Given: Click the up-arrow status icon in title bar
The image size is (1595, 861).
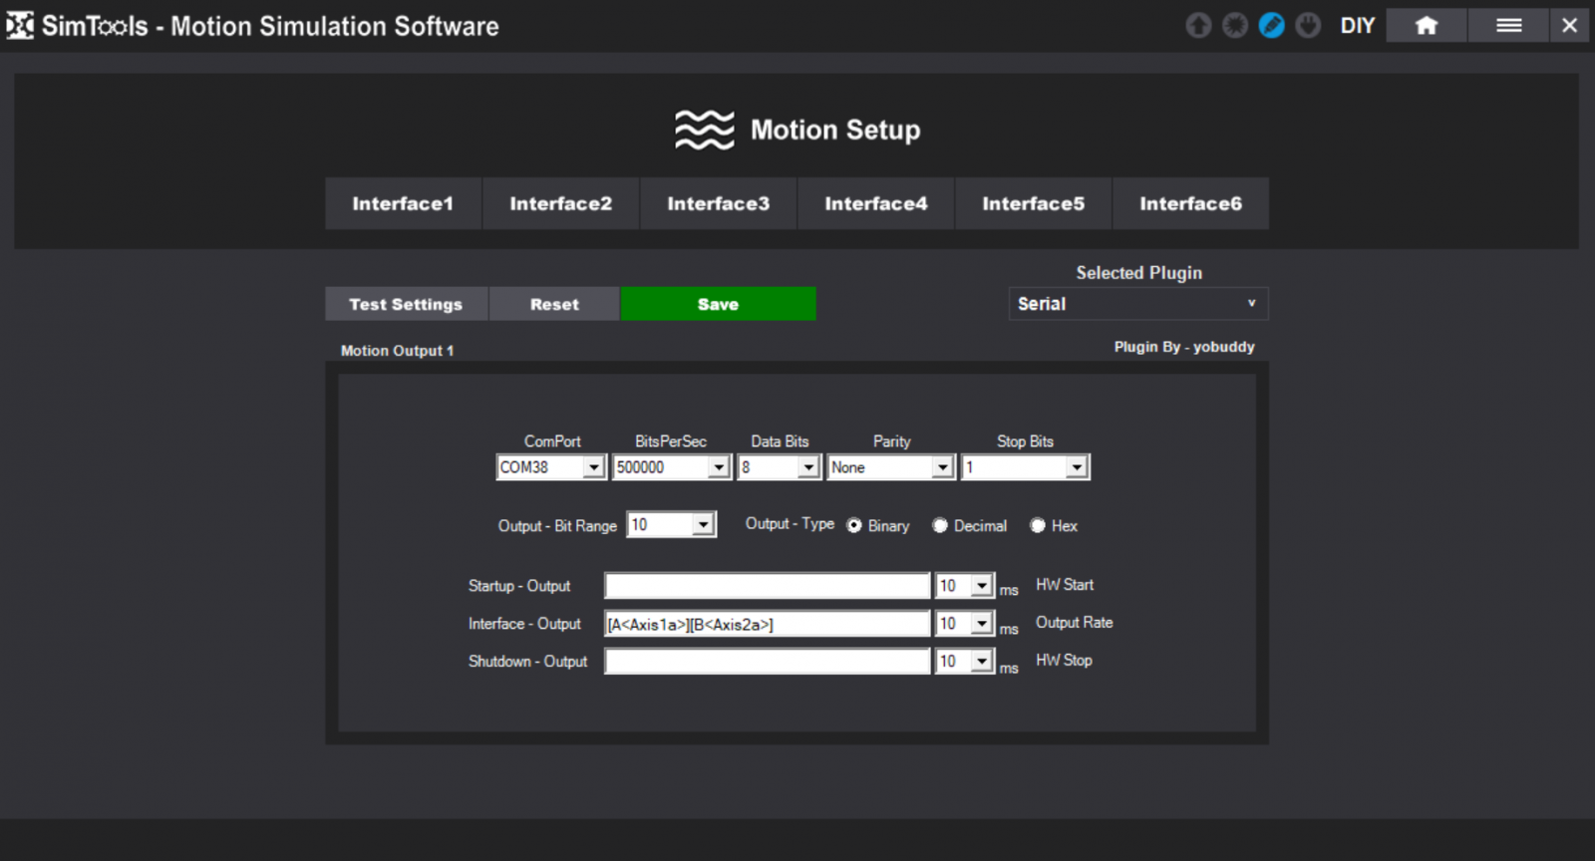Looking at the screenshot, I should 1198,26.
